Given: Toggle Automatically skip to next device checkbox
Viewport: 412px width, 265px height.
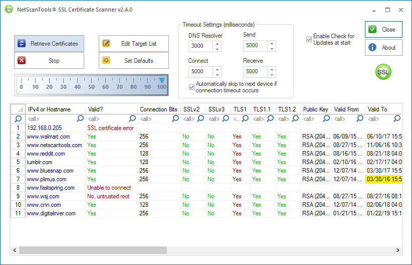Looking at the screenshot, I should point(191,87).
